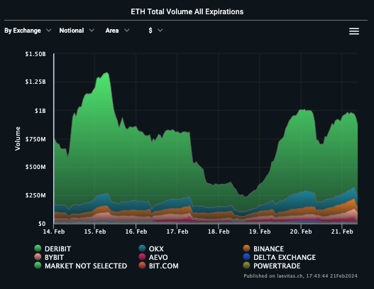374x289 pixels.
Task: Toggle the DERIBIT legend series
Action: pos(53,249)
